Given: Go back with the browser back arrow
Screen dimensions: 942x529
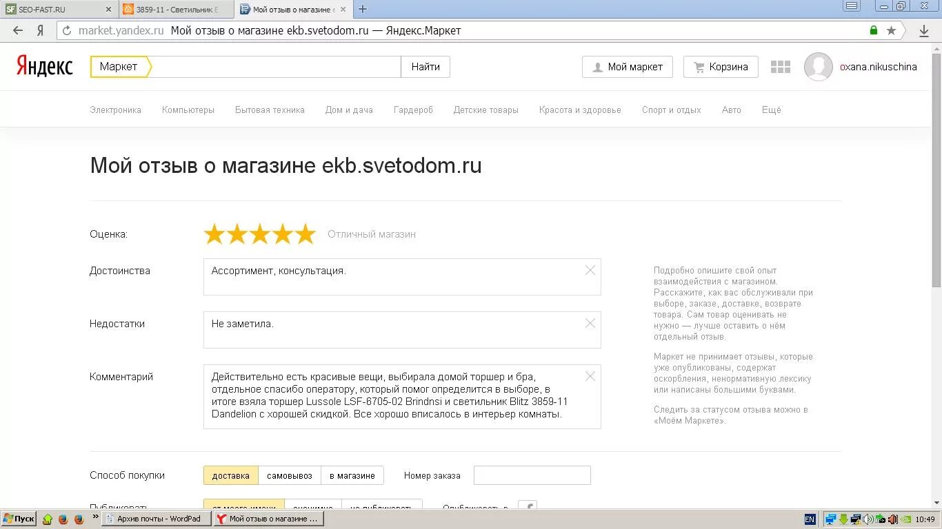Looking at the screenshot, I should click(19, 30).
